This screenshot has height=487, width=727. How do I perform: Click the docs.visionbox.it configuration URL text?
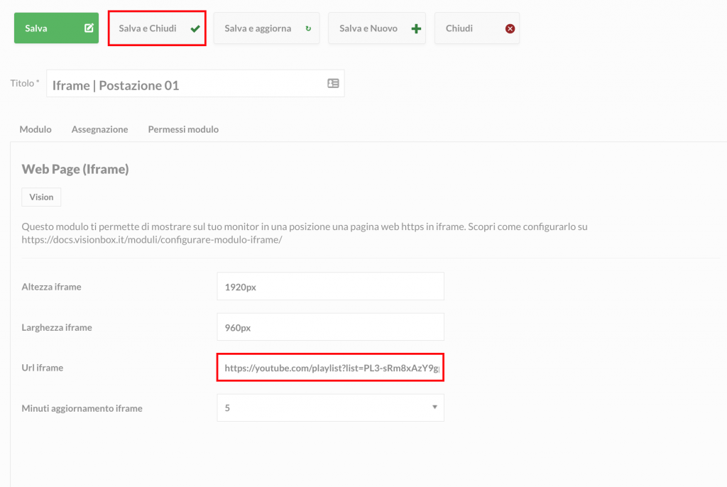(x=152, y=240)
